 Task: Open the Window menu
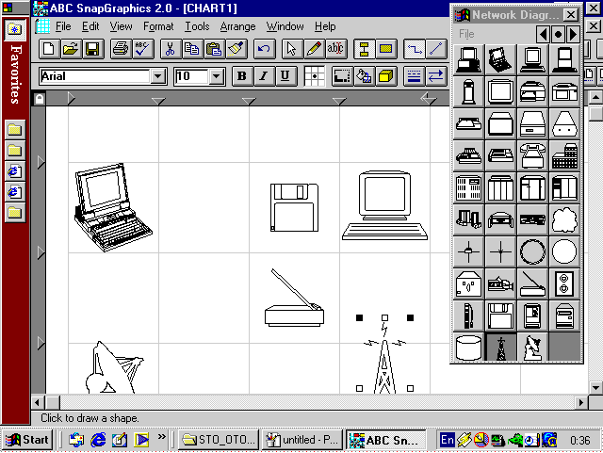285,26
